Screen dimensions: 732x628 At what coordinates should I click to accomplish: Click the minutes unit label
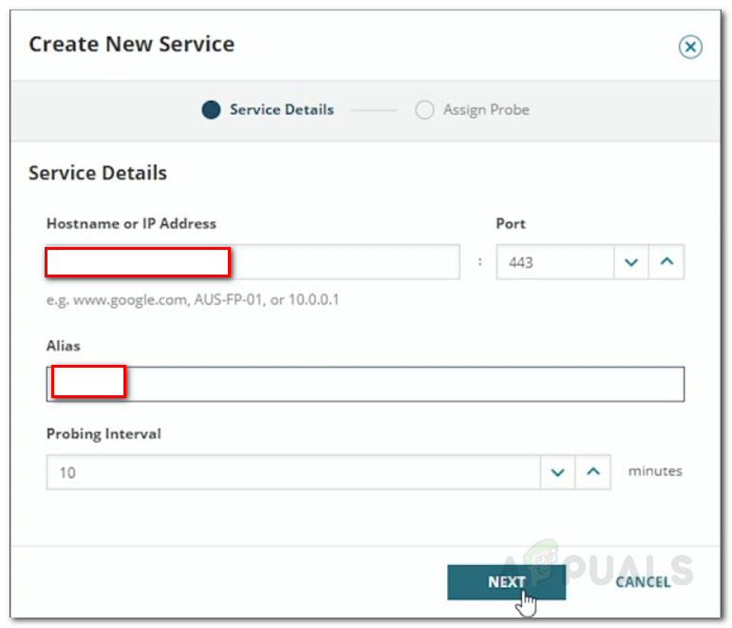point(654,470)
